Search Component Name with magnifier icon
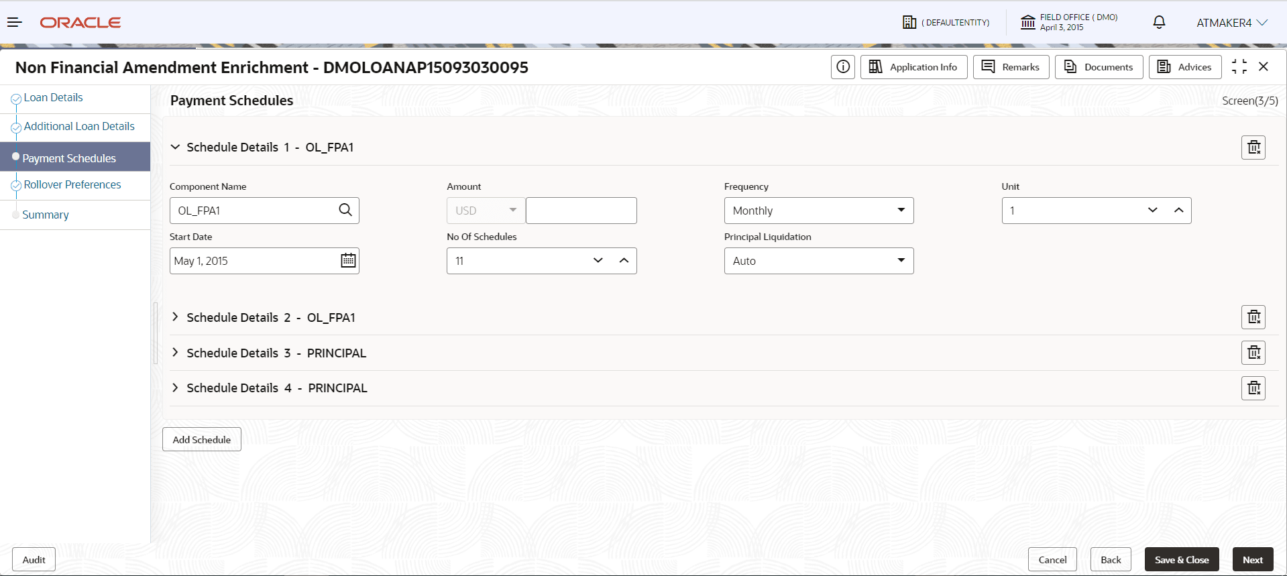The width and height of the screenshot is (1287, 576). (345, 210)
